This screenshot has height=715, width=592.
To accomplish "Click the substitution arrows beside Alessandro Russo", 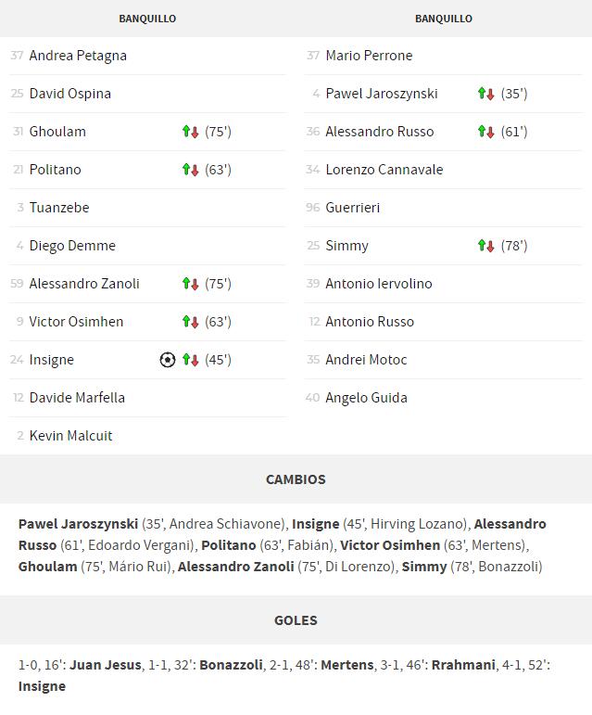I will pyautogui.click(x=486, y=132).
